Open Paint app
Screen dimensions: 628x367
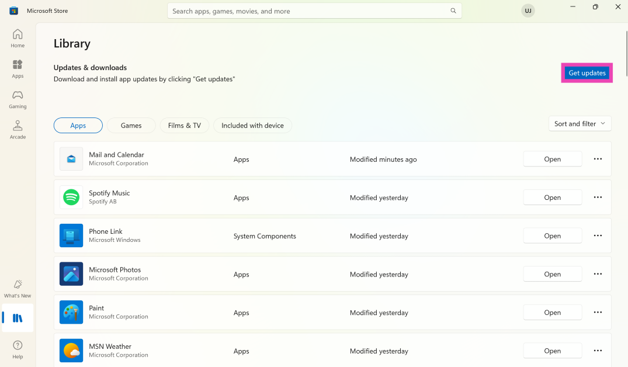pos(552,313)
